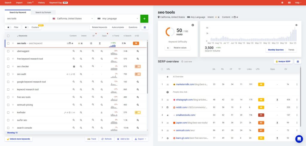This screenshot has width=306, height=146.
Task: Open three-dot menu for marketermilk.com result
Action: pyautogui.click(x=297, y=84)
